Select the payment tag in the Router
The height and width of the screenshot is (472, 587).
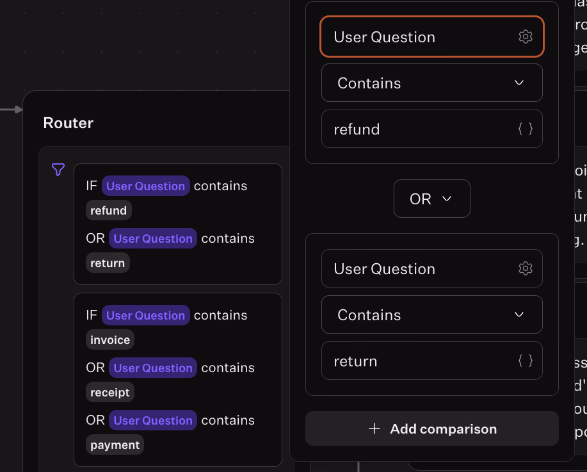pos(115,445)
